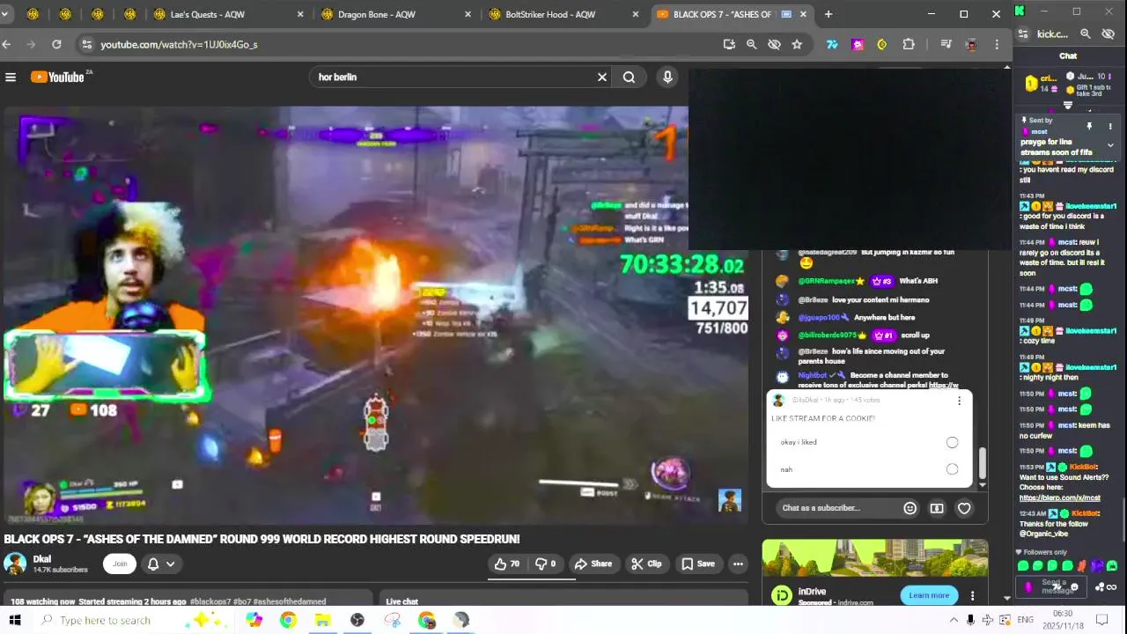Open the 7TV extension
This screenshot has width=1127, height=634.
[831, 44]
